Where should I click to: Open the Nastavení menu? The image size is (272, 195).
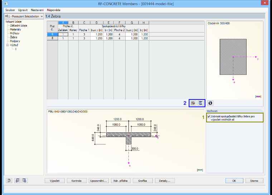[x=37, y=10]
